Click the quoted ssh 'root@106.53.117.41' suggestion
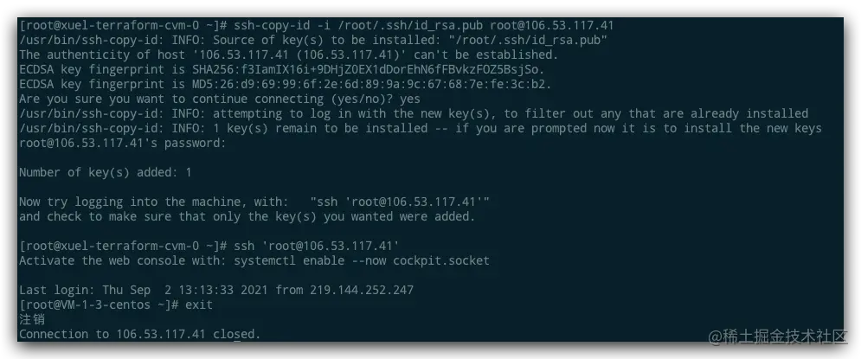This screenshot has height=359, width=861. [400, 202]
